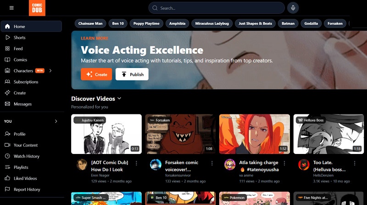Open options for AOT Comic Dub video
This screenshot has height=205, width=367.
(x=136, y=163)
